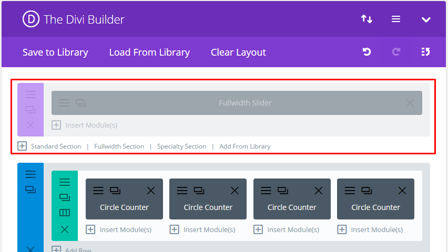
Task: Add a Specialty Section
Action: point(182,146)
